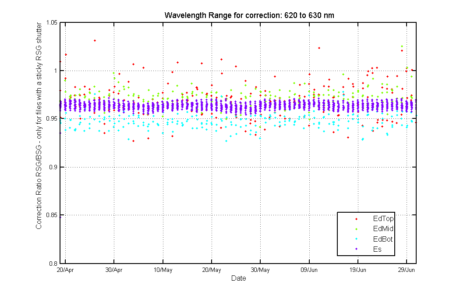This screenshot has height=296, width=460.
Task: Click the y-axis tick label "1"
Action: point(56,71)
